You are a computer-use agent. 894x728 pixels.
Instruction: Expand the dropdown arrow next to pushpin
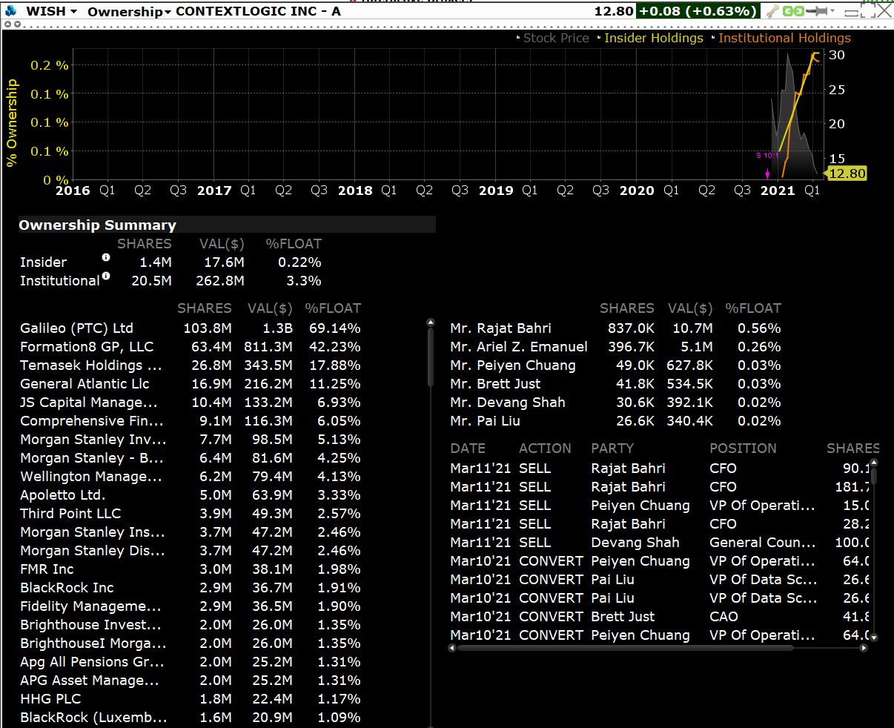pos(833,11)
